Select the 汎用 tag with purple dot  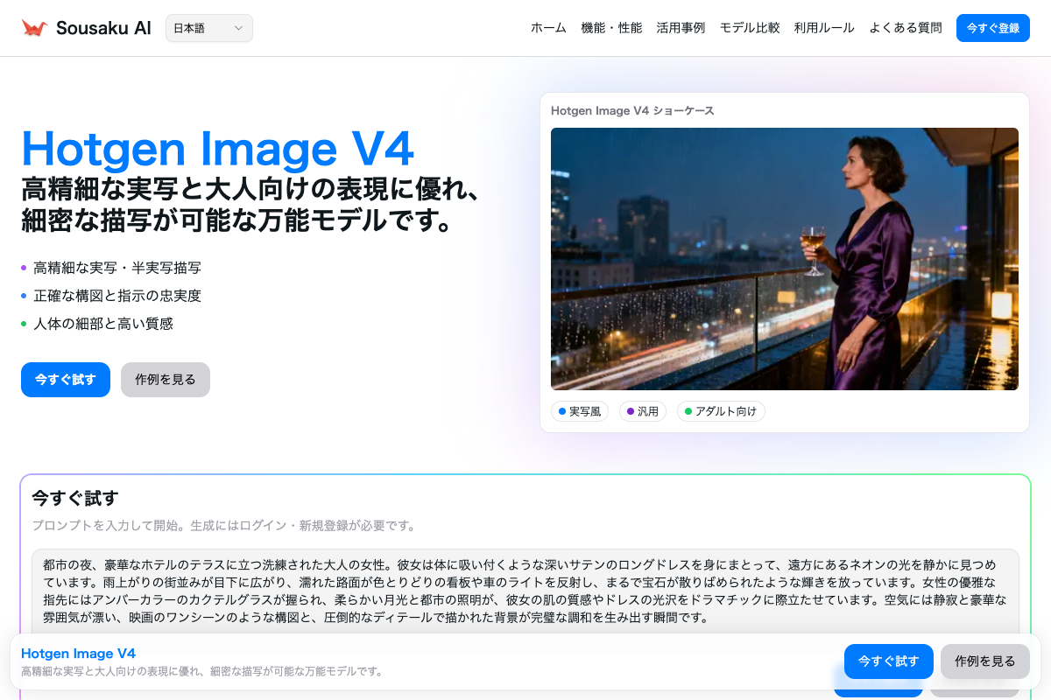pyautogui.click(x=643, y=411)
